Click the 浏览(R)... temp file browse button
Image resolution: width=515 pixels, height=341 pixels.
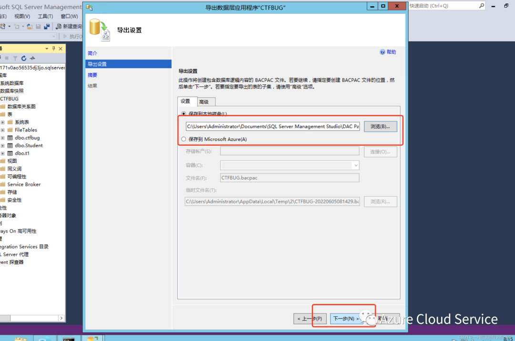[381, 201]
